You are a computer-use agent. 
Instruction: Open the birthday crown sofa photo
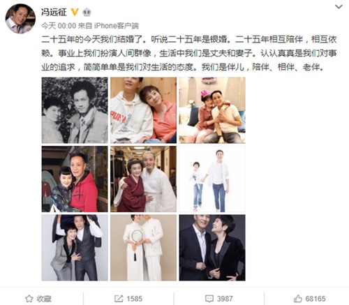[x=212, y=110]
